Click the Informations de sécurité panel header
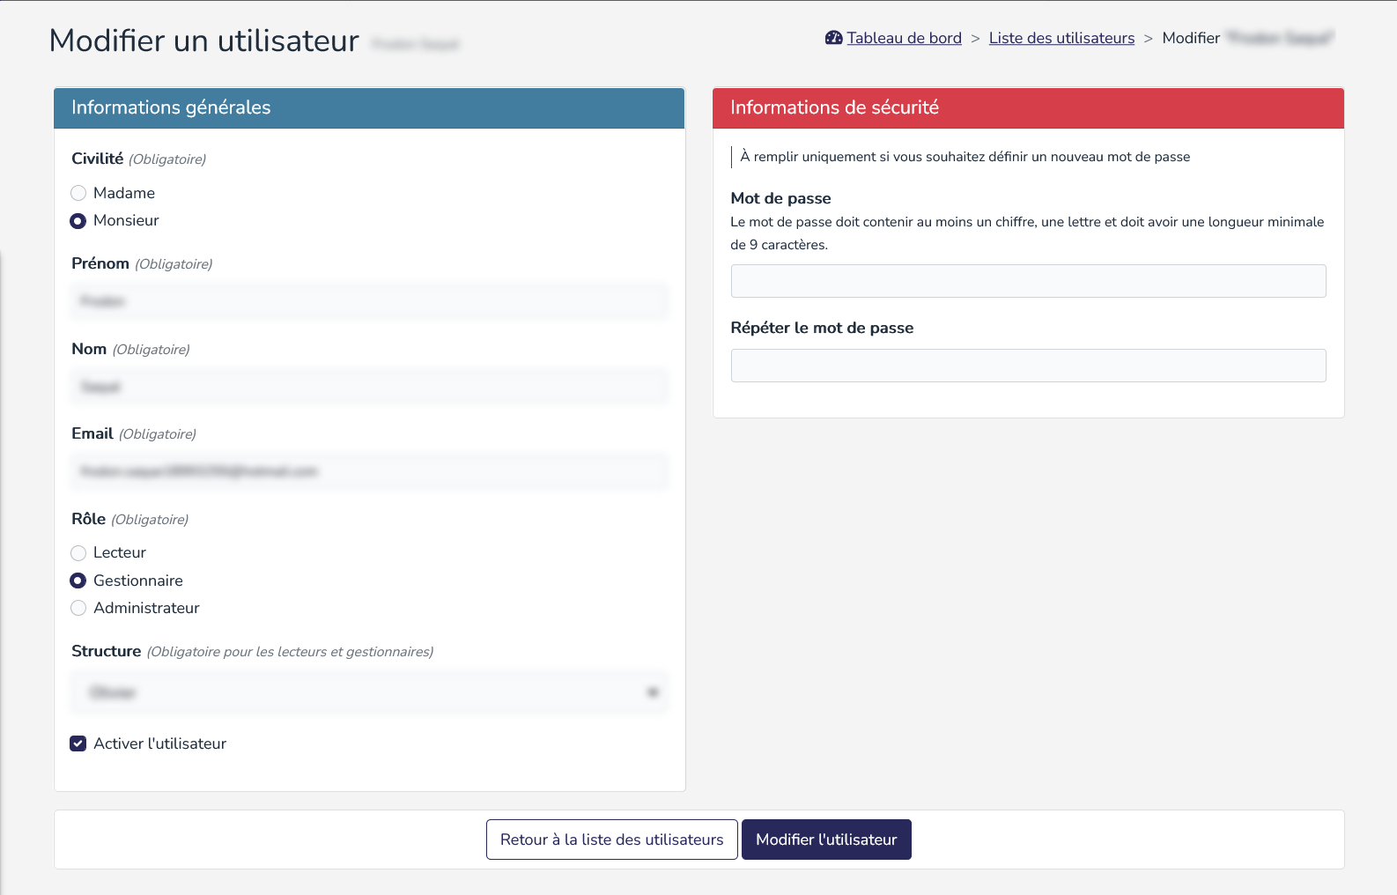1397x895 pixels. [x=1028, y=107]
